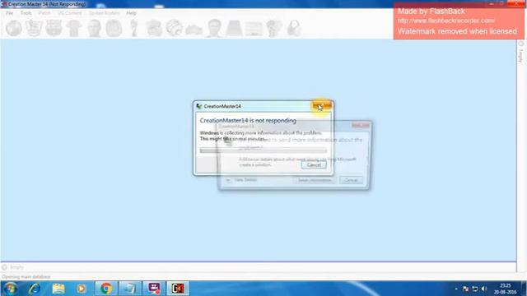Screen dimensions: 527x296
Task: Switch to Creation Master taskbar button
Action: [178, 289]
